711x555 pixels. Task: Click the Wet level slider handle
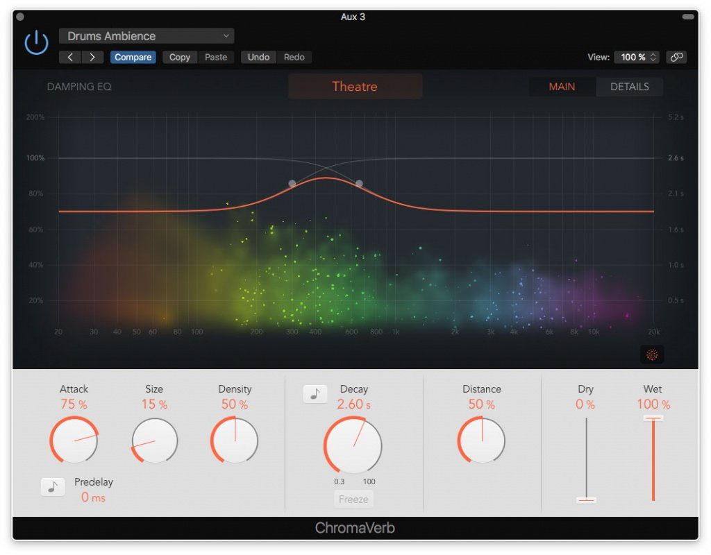point(653,418)
